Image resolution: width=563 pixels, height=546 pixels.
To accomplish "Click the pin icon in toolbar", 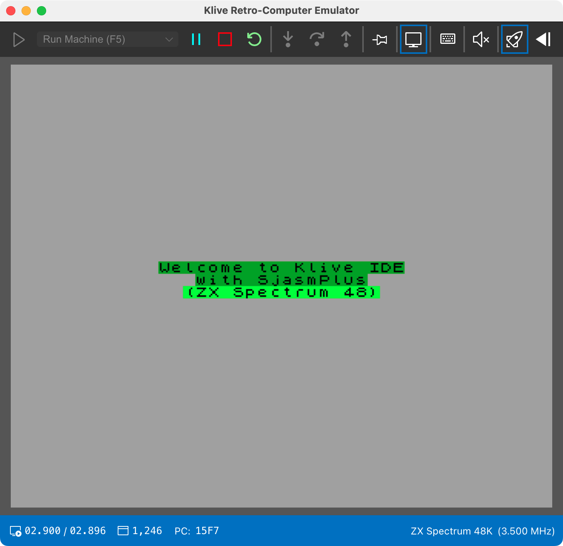I will click(x=380, y=39).
